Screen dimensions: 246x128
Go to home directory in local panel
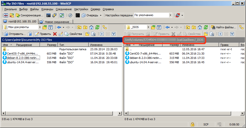pos(91,27)
